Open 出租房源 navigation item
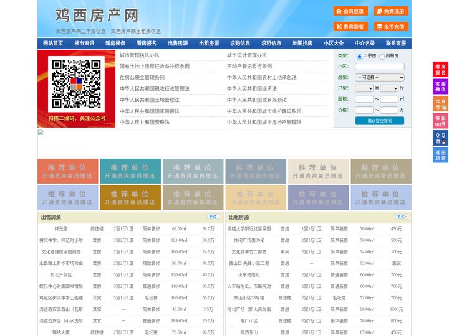Screen dimensions: 449x336 pos(209,43)
